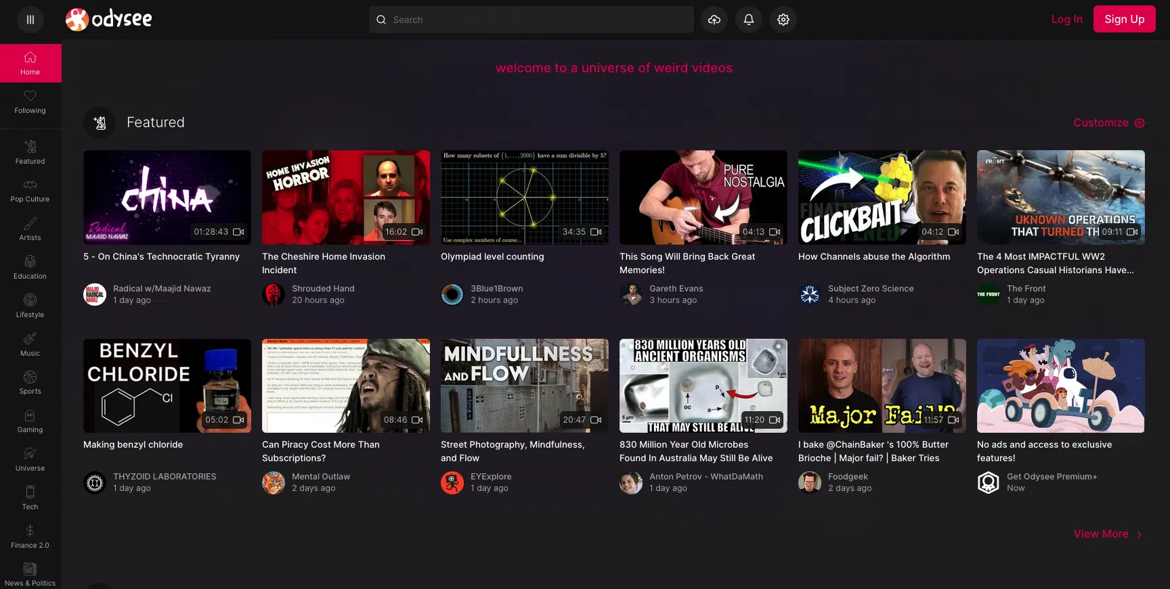This screenshot has width=1170, height=589.
Task: Open the settings gear in header
Action: pos(783,20)
